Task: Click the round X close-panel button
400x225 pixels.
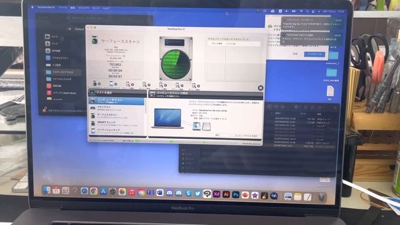Action: 260,87
